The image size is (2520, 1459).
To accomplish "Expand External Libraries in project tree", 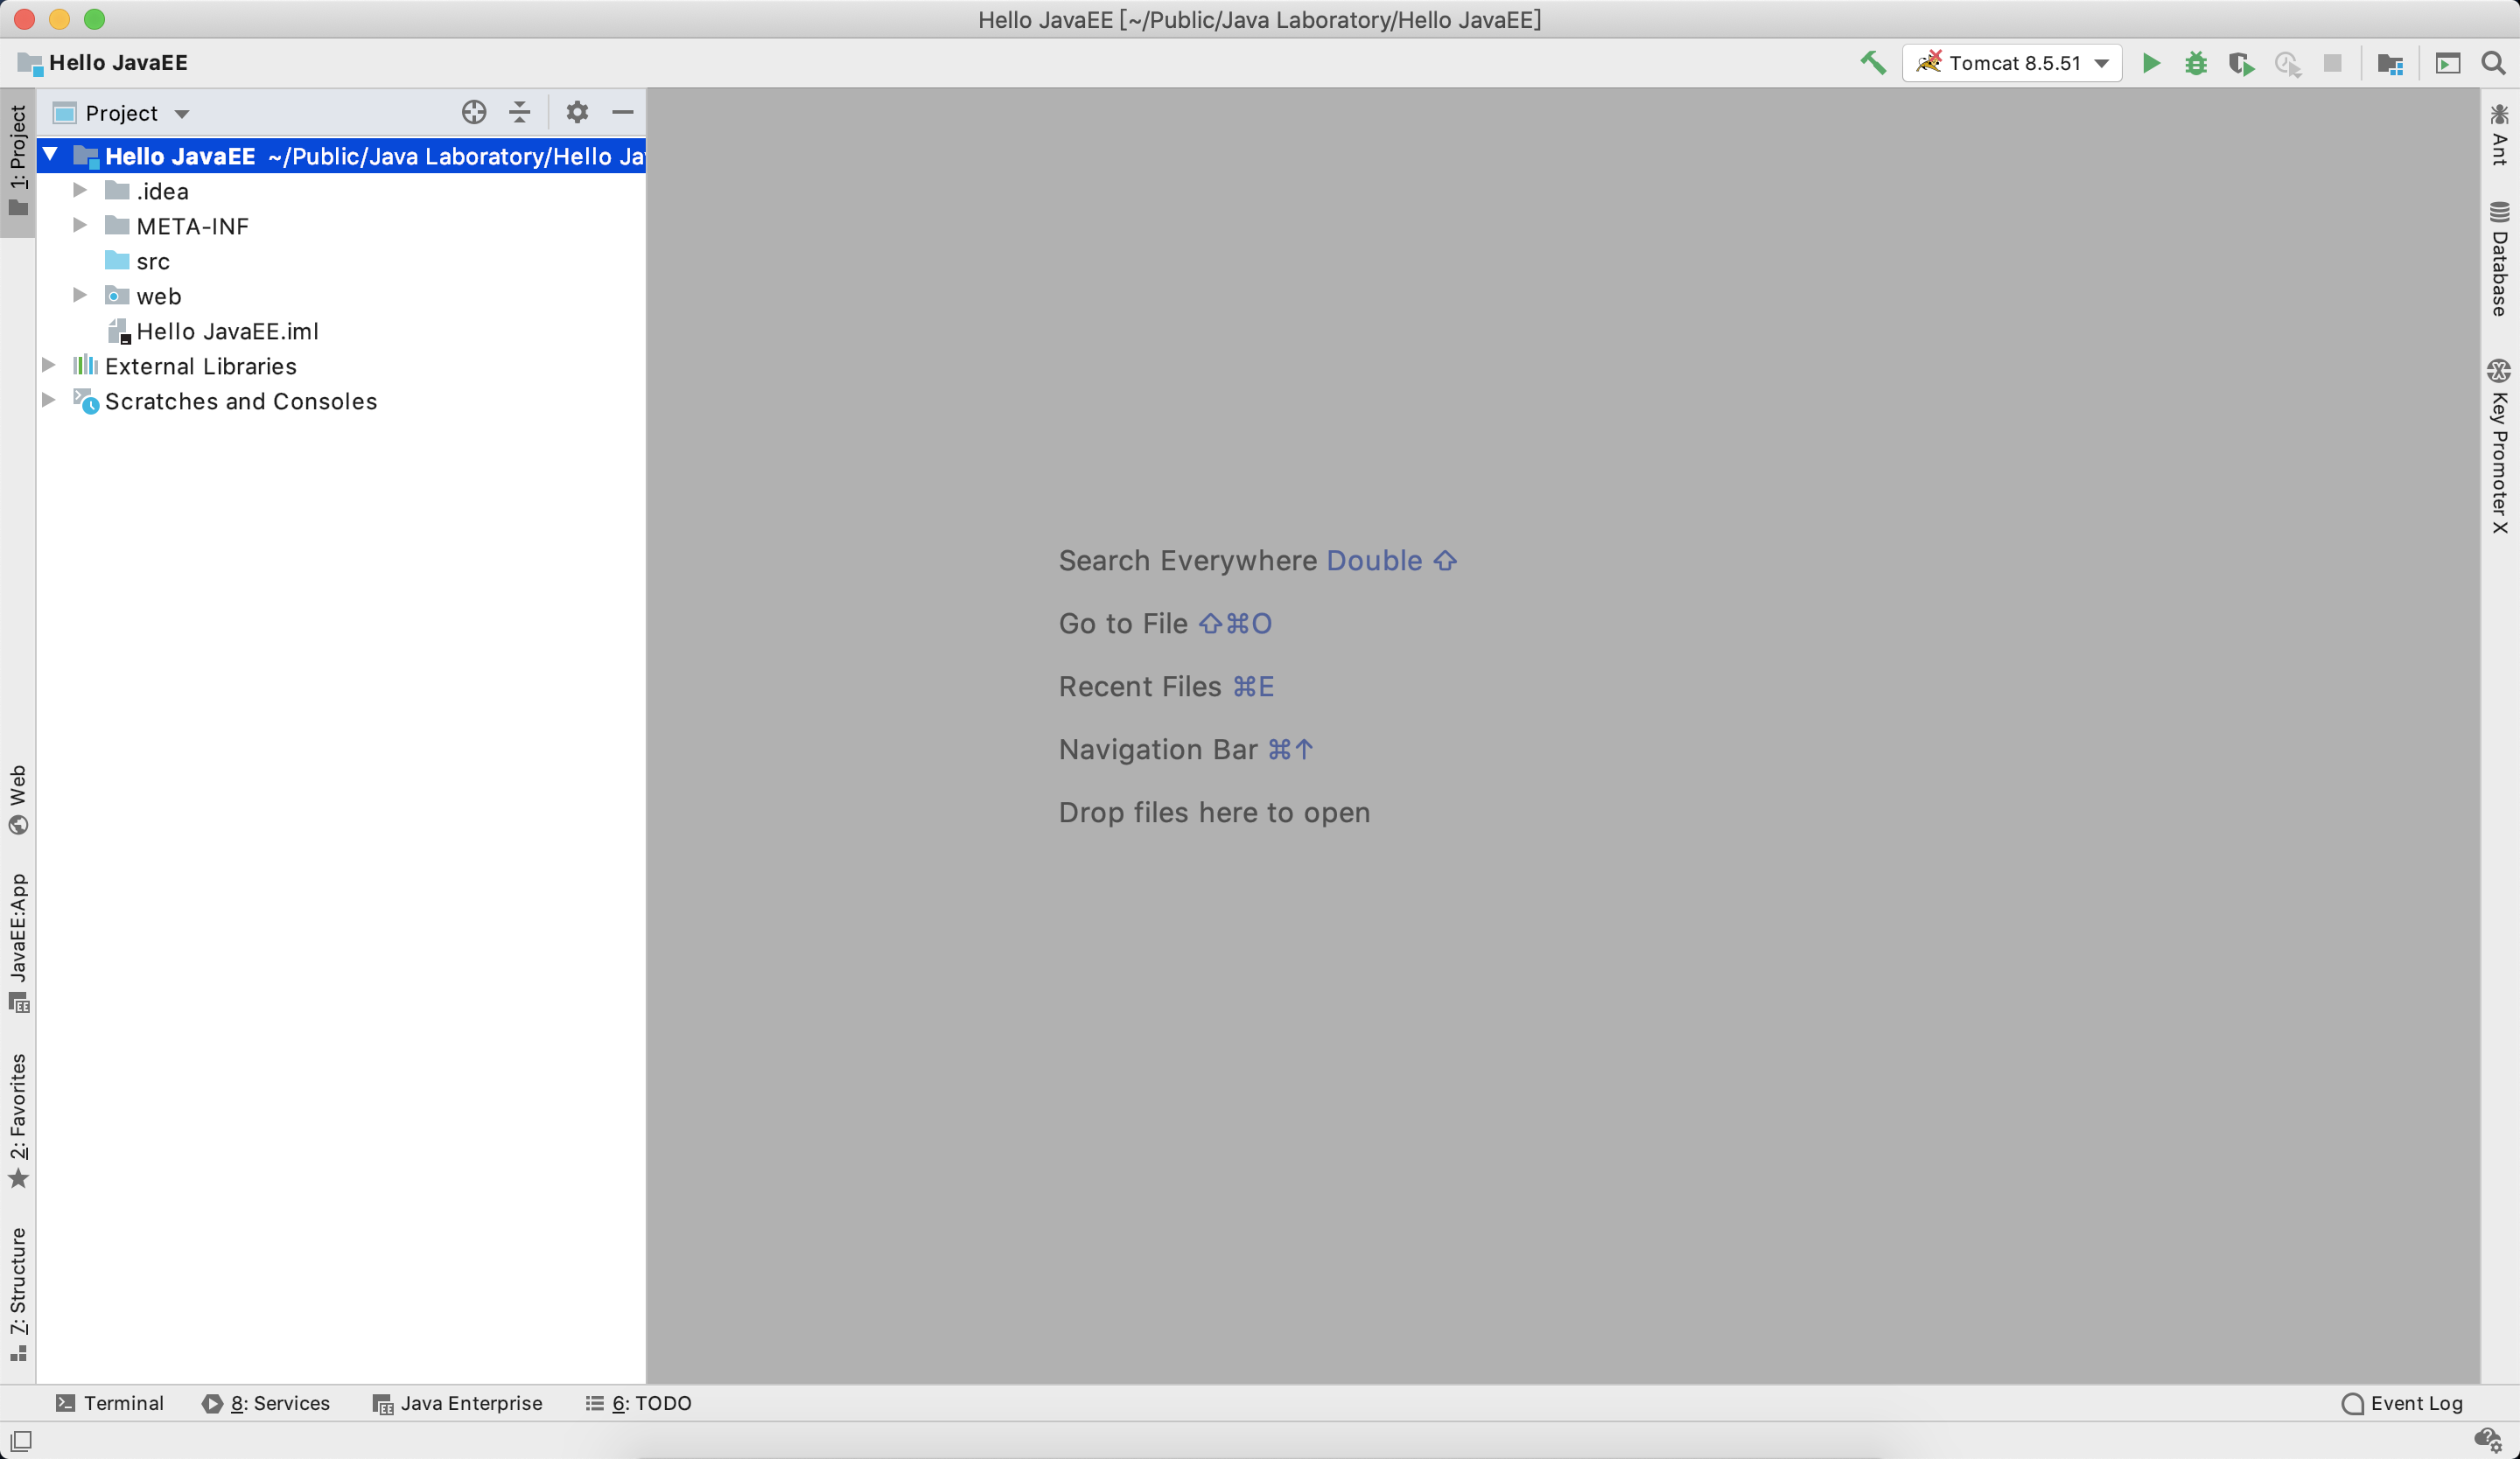I will click(x=48, y=366).
